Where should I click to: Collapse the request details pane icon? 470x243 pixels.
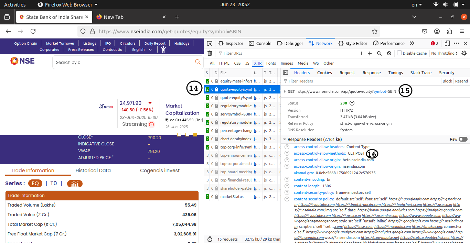click(285, 73)
